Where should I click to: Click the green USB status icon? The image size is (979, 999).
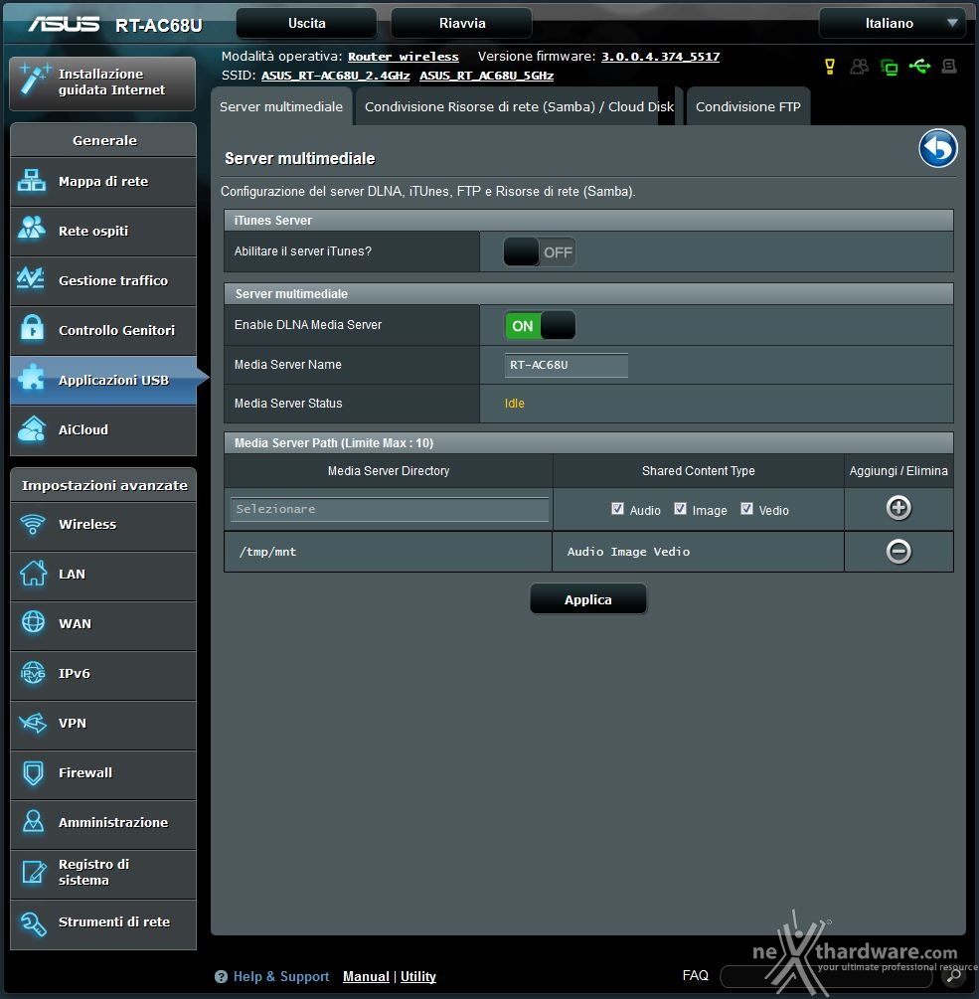[918, 66]
